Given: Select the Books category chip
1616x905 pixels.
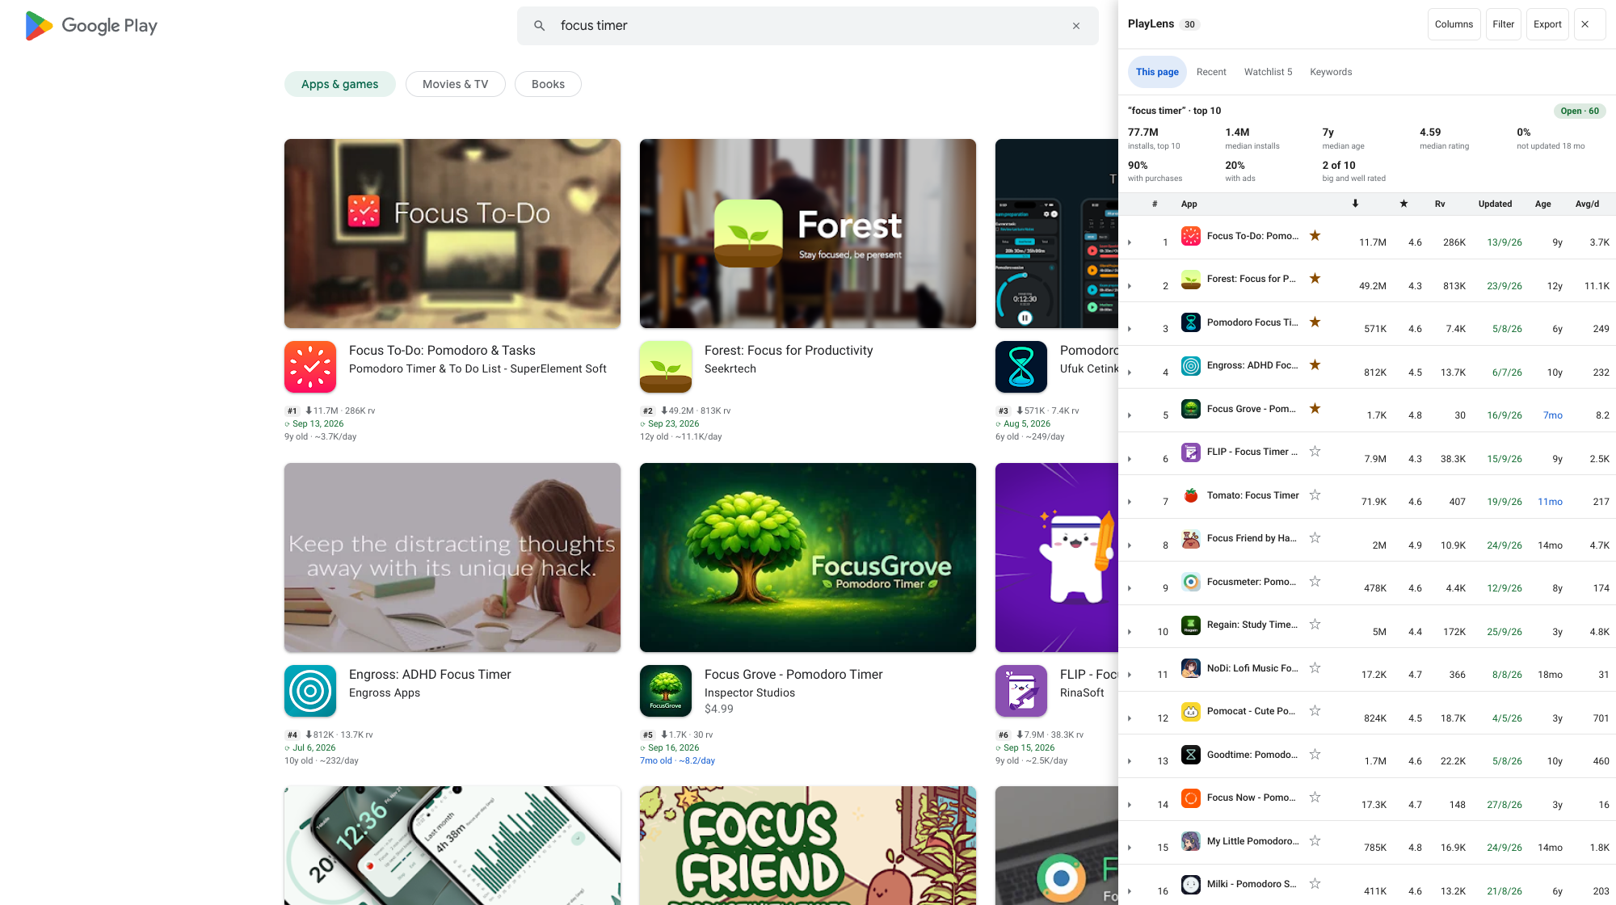Looking at the screenshot, I should [x=548, y=84].
